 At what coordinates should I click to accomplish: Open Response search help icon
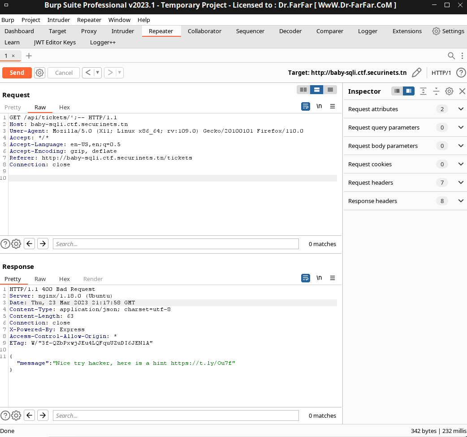(x=5, y=415)
